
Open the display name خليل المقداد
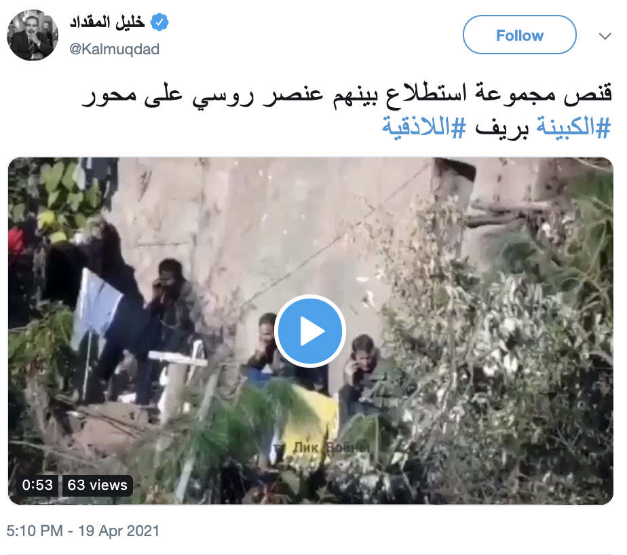pos(107,22)
